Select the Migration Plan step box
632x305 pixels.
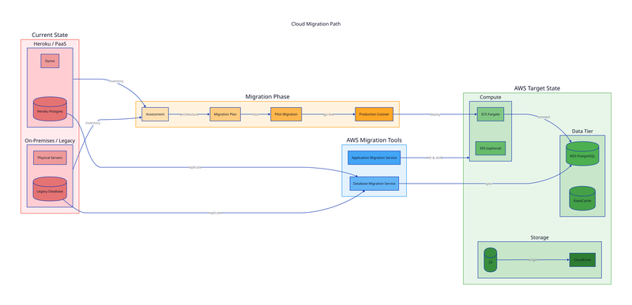pyautogui.click(x=225, y=114)
